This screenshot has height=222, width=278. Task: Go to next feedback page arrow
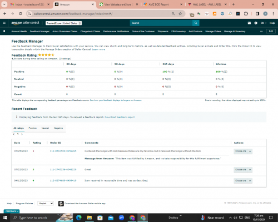tap(22, 134)
